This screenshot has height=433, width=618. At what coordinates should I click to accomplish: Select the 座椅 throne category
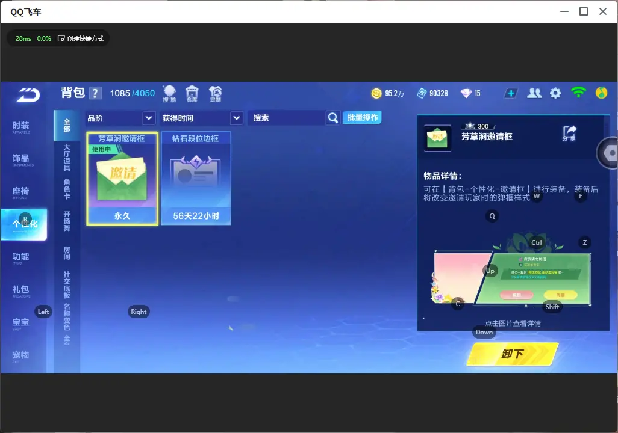point(21,192)
